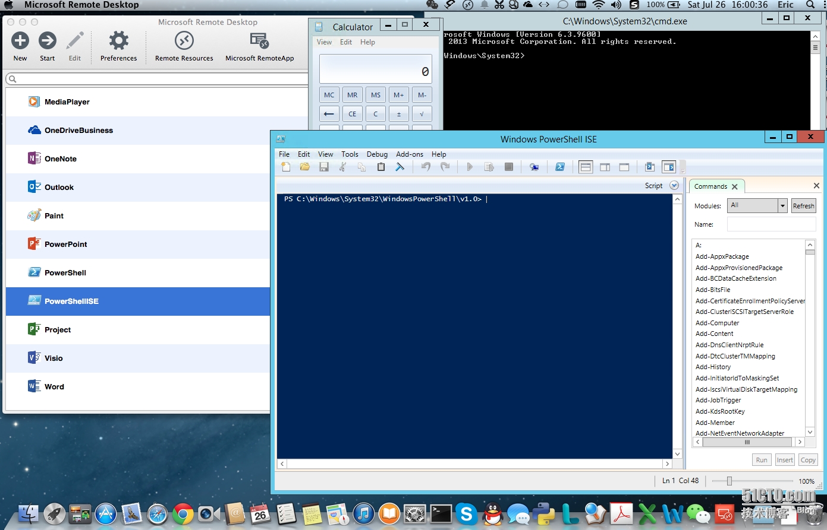The height and width of the screenshot is (530, 827).
Task: Open View menu in Calculator
Action: [324, 42]
